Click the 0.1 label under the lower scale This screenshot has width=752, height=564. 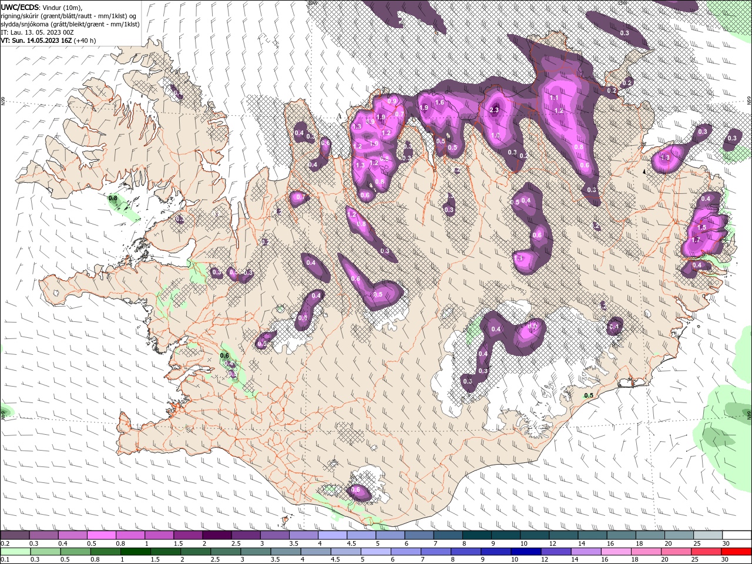(5, 560)
